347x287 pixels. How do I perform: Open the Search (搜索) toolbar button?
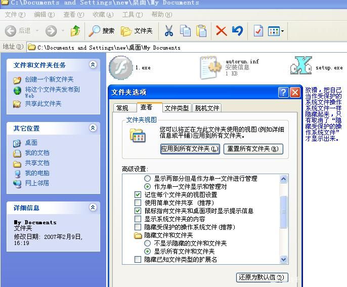[101, 31]
